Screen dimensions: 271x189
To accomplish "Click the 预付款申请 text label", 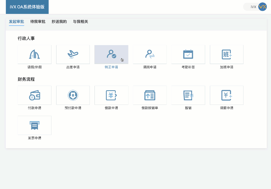I will pos(73,108).
